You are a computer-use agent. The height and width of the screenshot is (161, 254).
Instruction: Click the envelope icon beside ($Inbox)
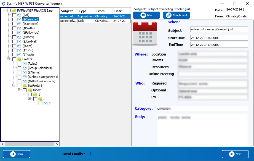point(19,37)
